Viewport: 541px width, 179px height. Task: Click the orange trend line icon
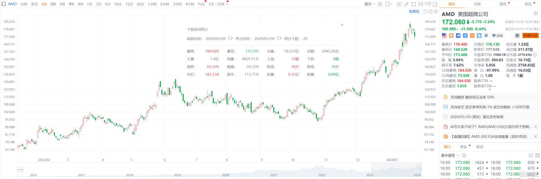pyautogui.click(x=472, y=35)
